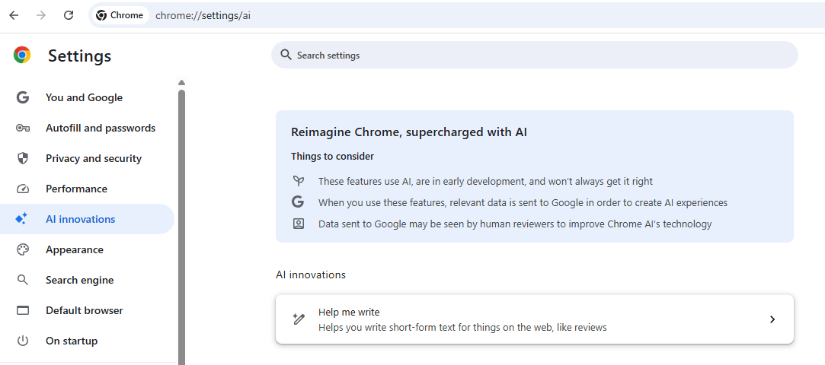Click the Google G icon in the sidebar
This screenshot has width=825, height=365.
coord(23,97)
